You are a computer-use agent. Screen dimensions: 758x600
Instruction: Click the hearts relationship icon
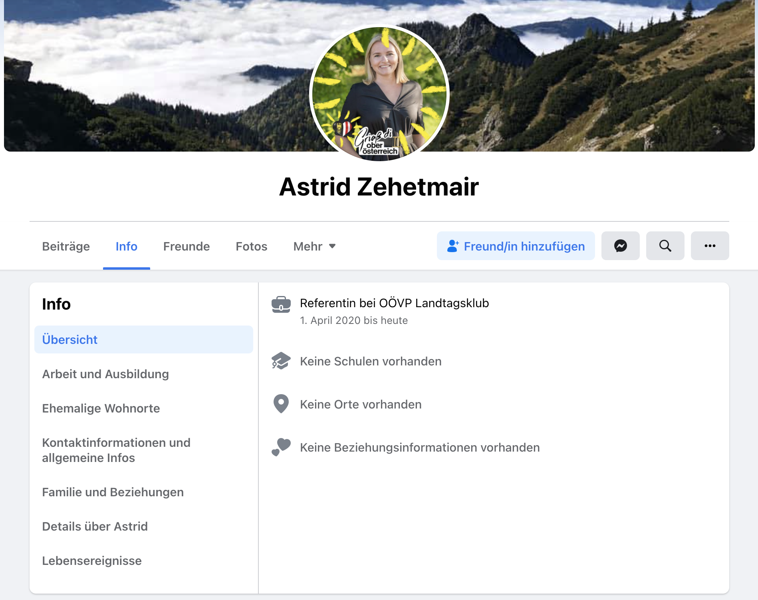click(x=281, y=447)
